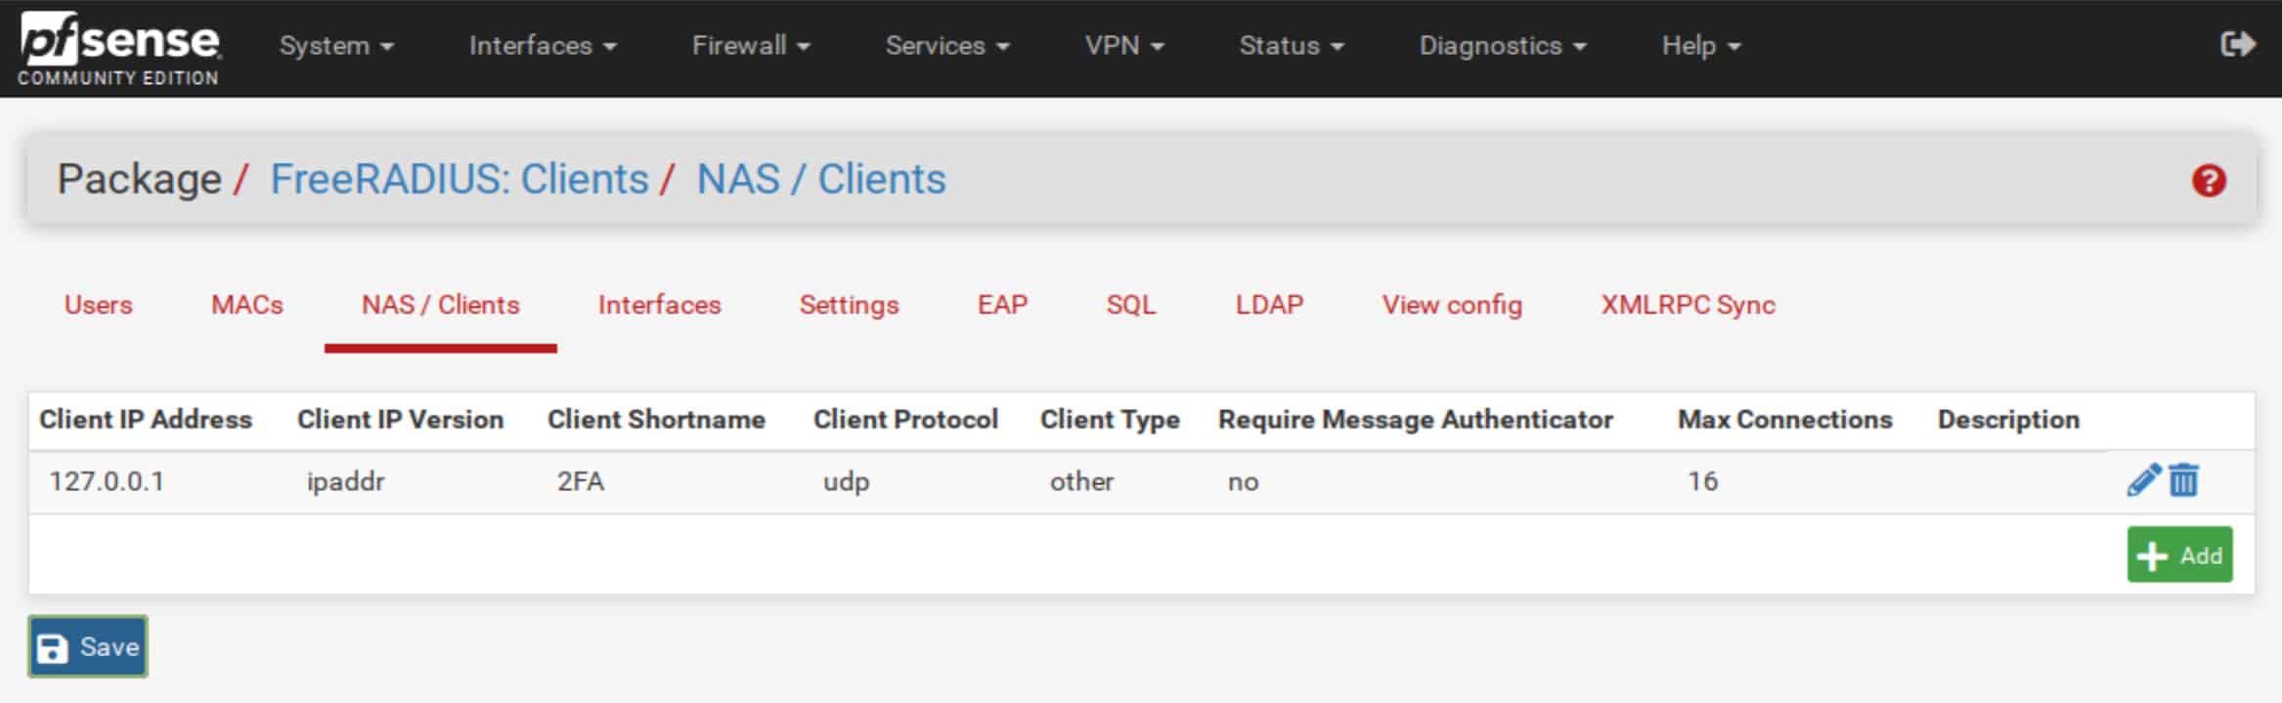Open the EAP tab

(x=1002, y=305)
